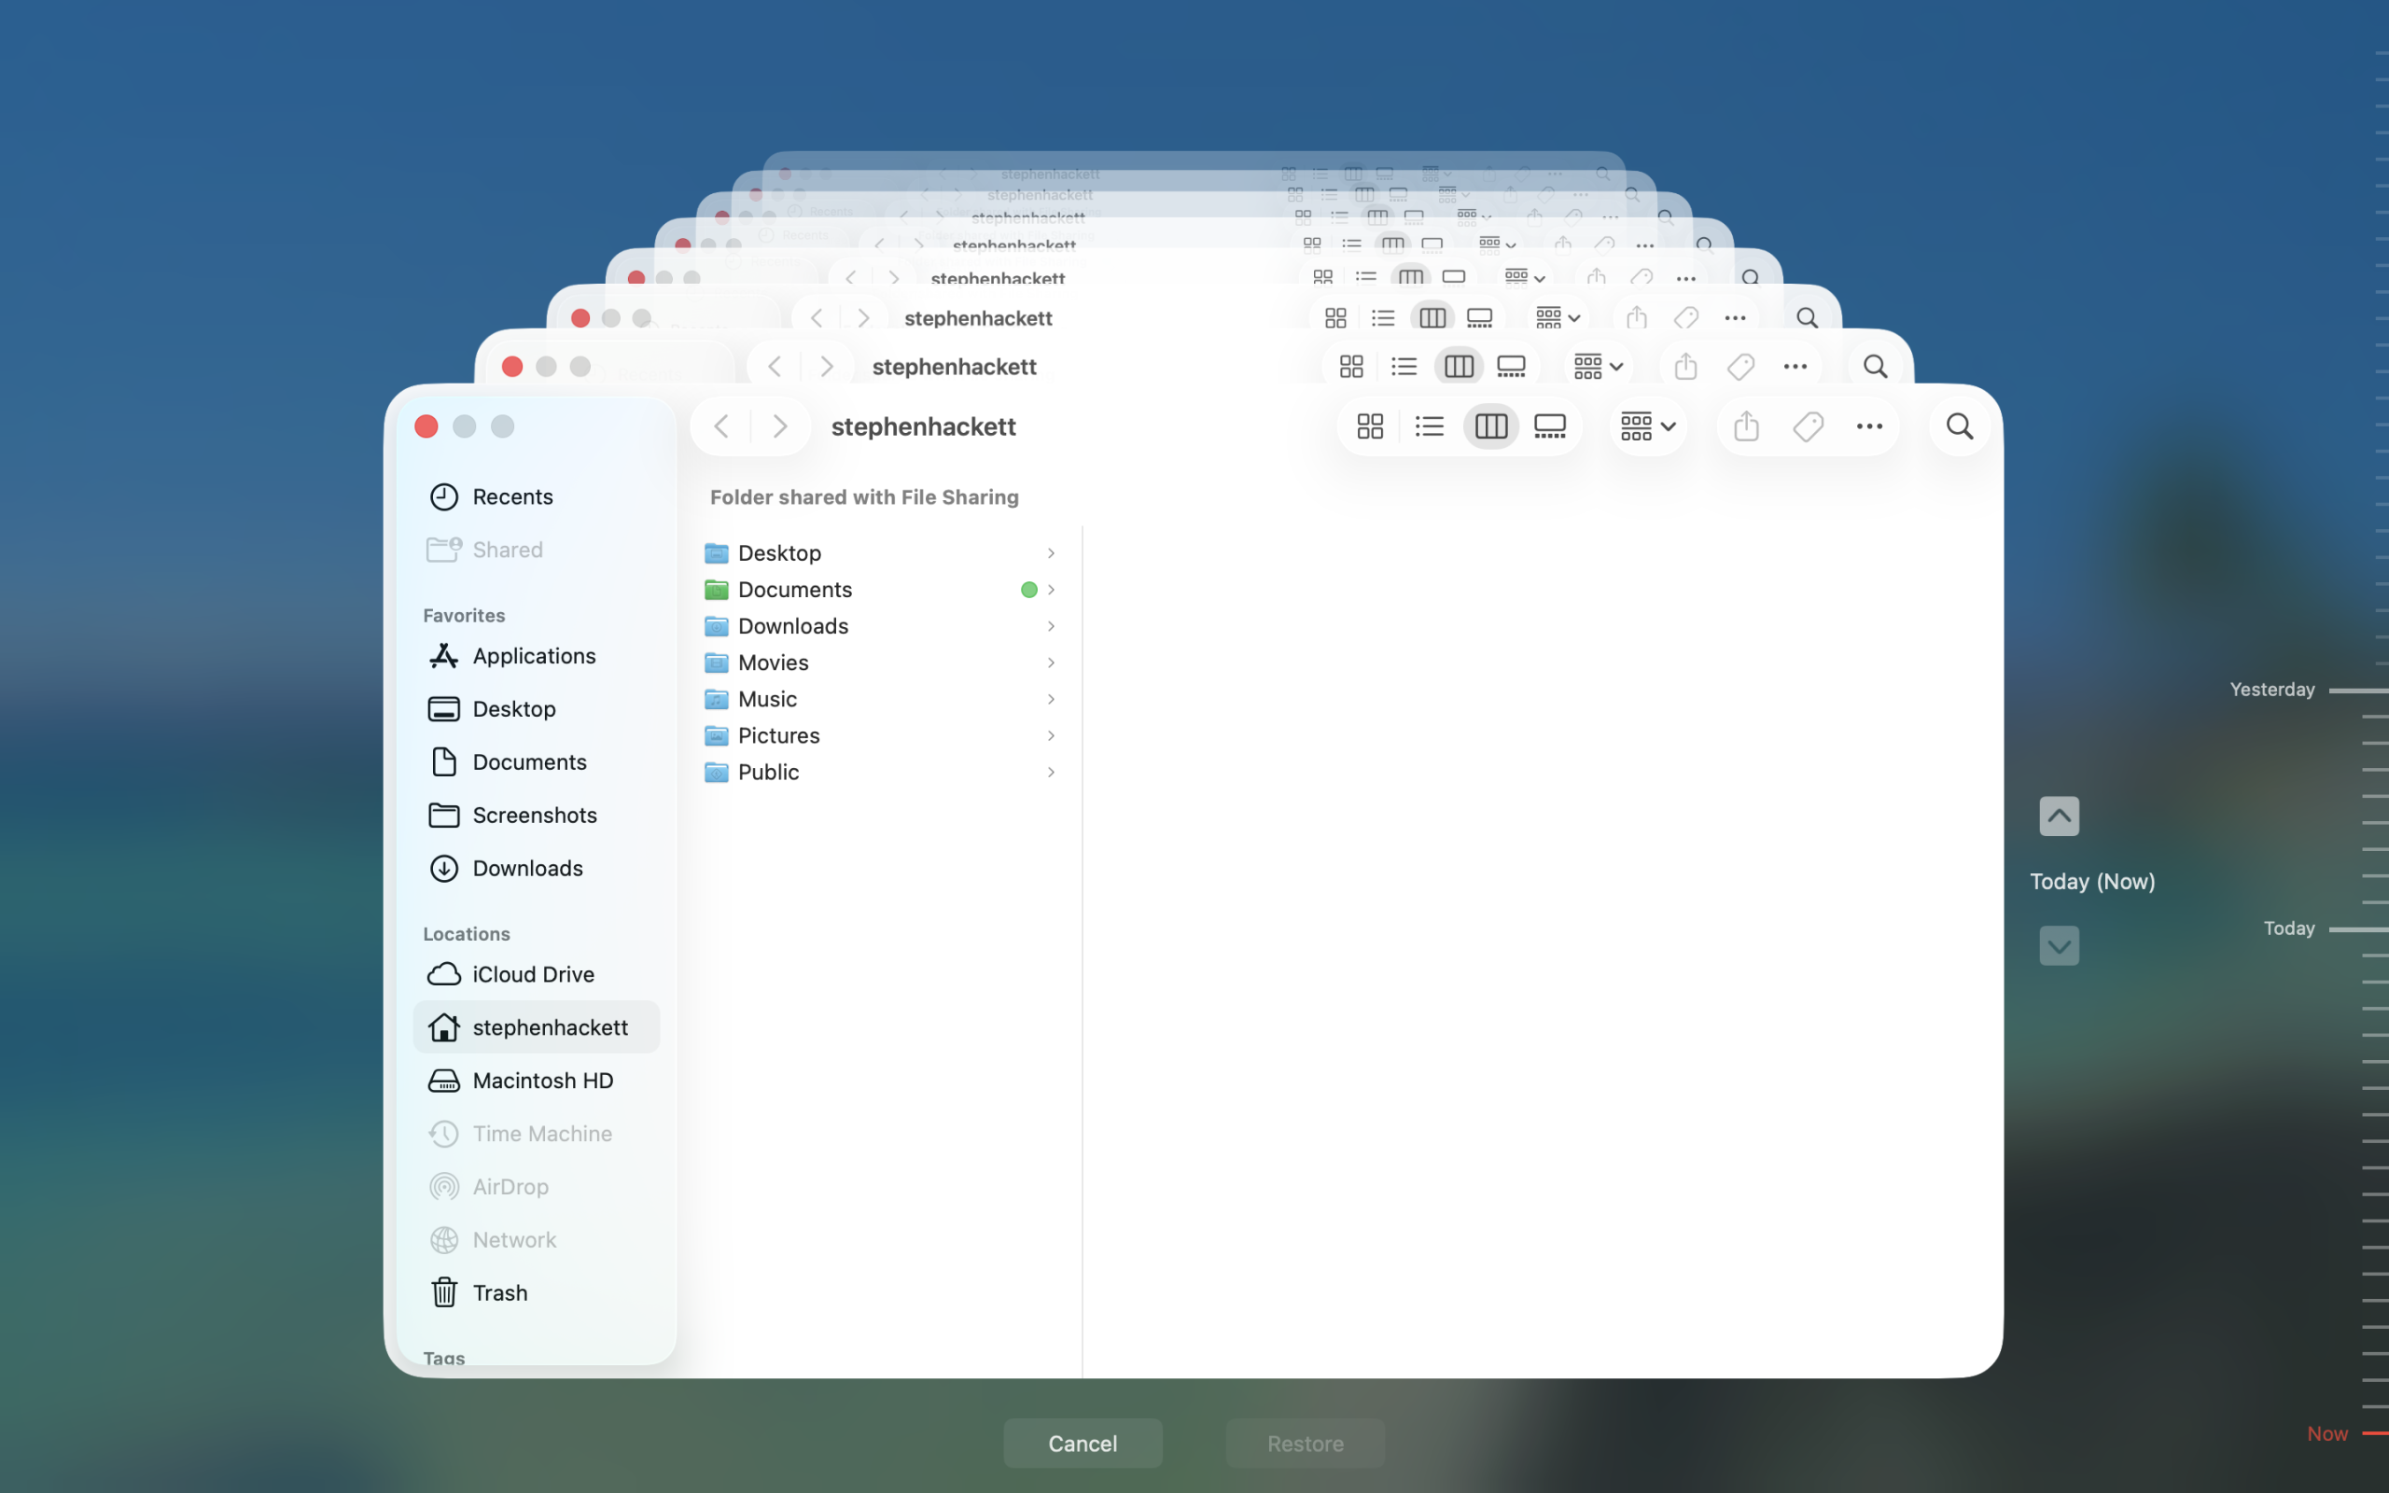Open the search magnifier icon
The image size is (2389, 1493).
pyautogui.click(x=1960, y=426)
